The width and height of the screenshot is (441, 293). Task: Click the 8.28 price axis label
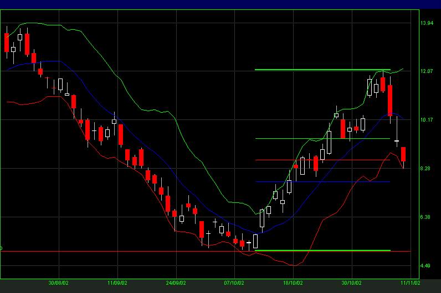425,169
